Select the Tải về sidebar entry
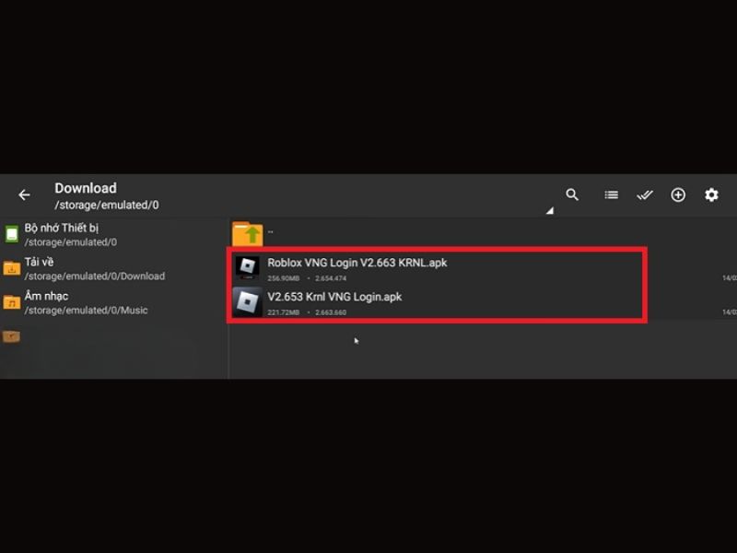737x553 pixels. [113, 268]
